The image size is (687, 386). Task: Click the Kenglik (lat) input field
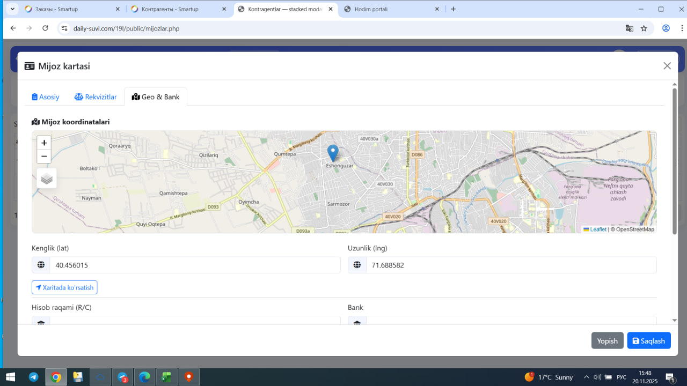[x=195, y=265]
